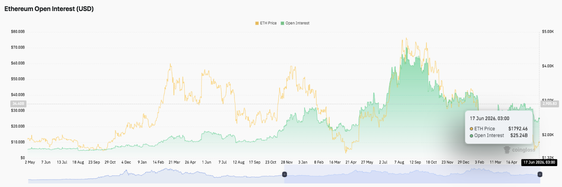Click the 14 Feb date label
This screenshot has width=562, height=187.
[158, 162]
